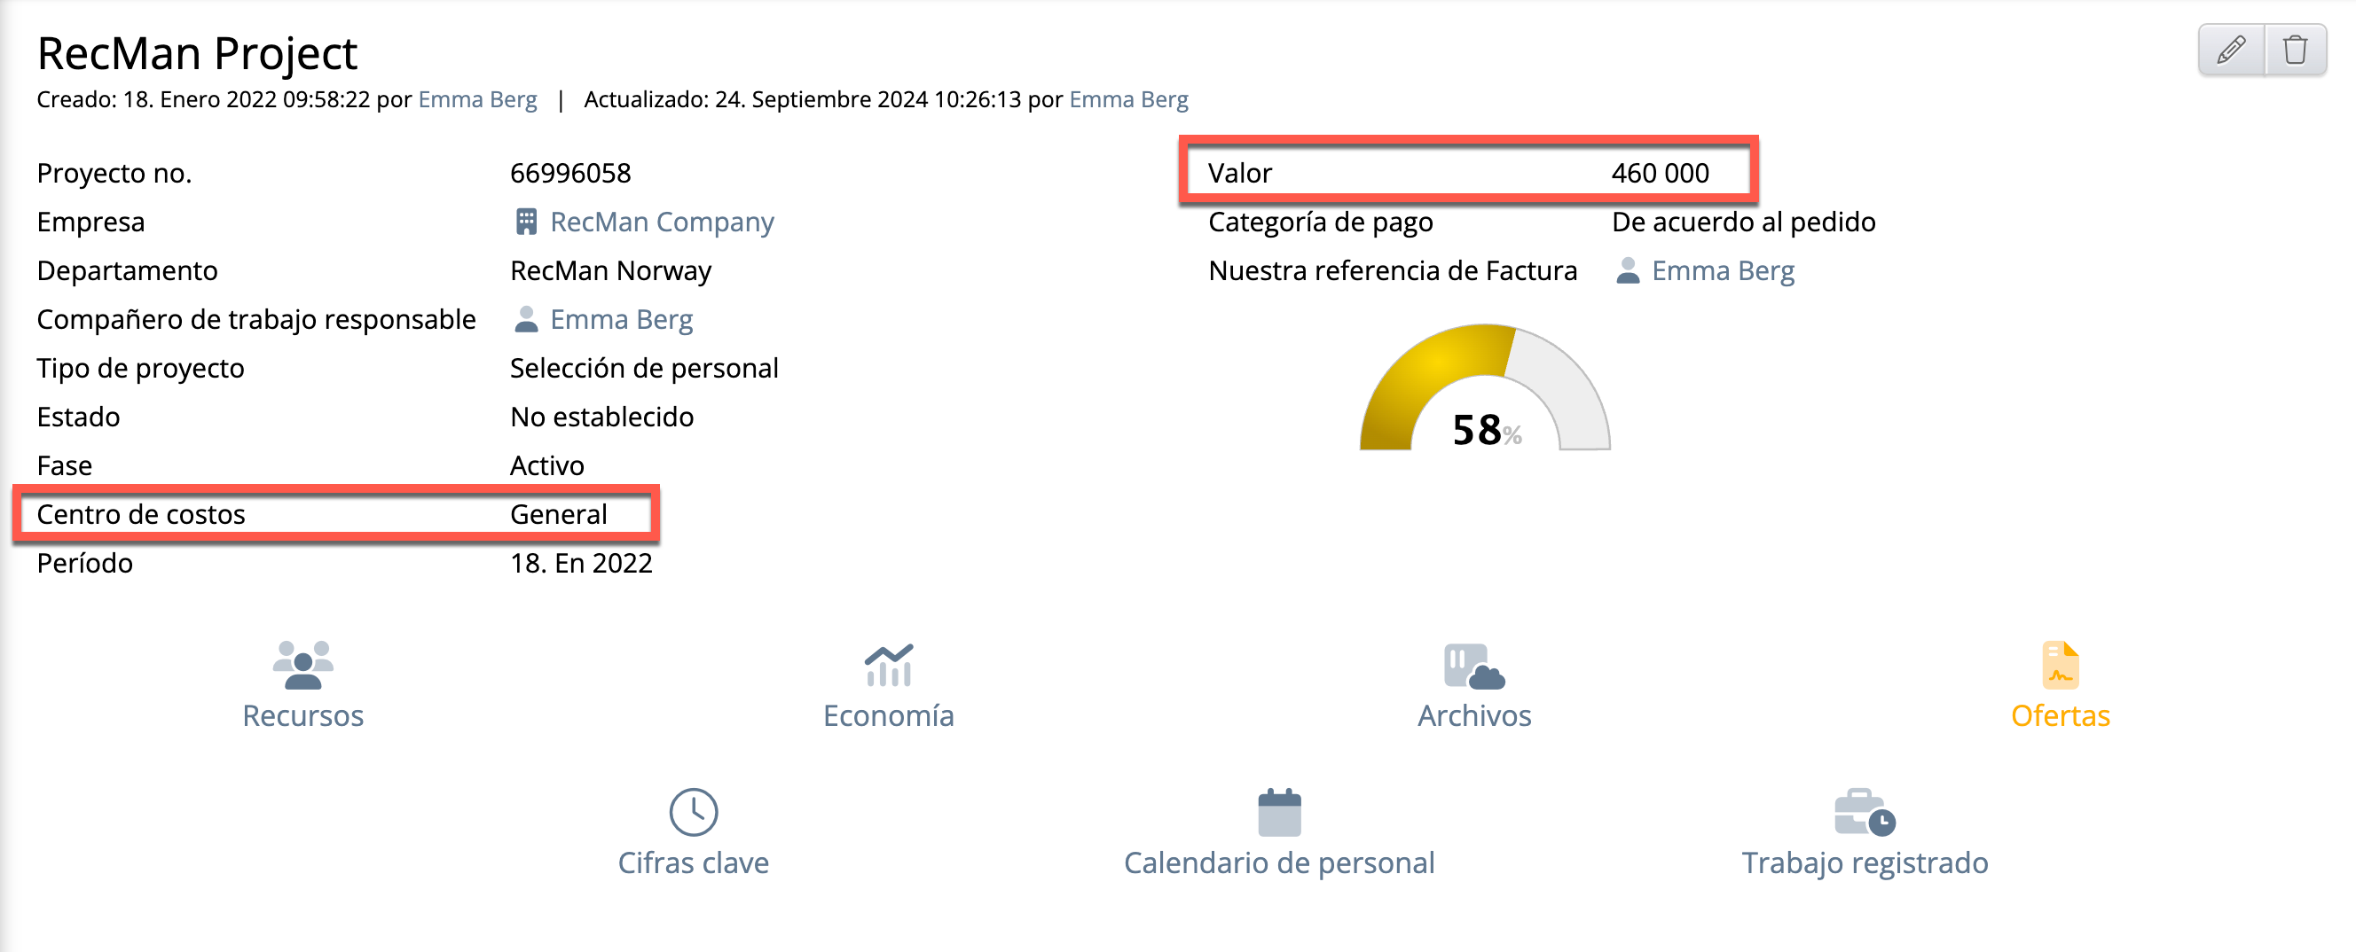The width and height of the screenshot is (2356, 952).
Task: Switch to the Recursos section label
Action: coord(302,715)
